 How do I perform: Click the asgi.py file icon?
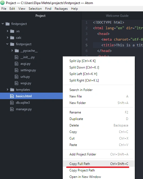click(x=16, y=64)
